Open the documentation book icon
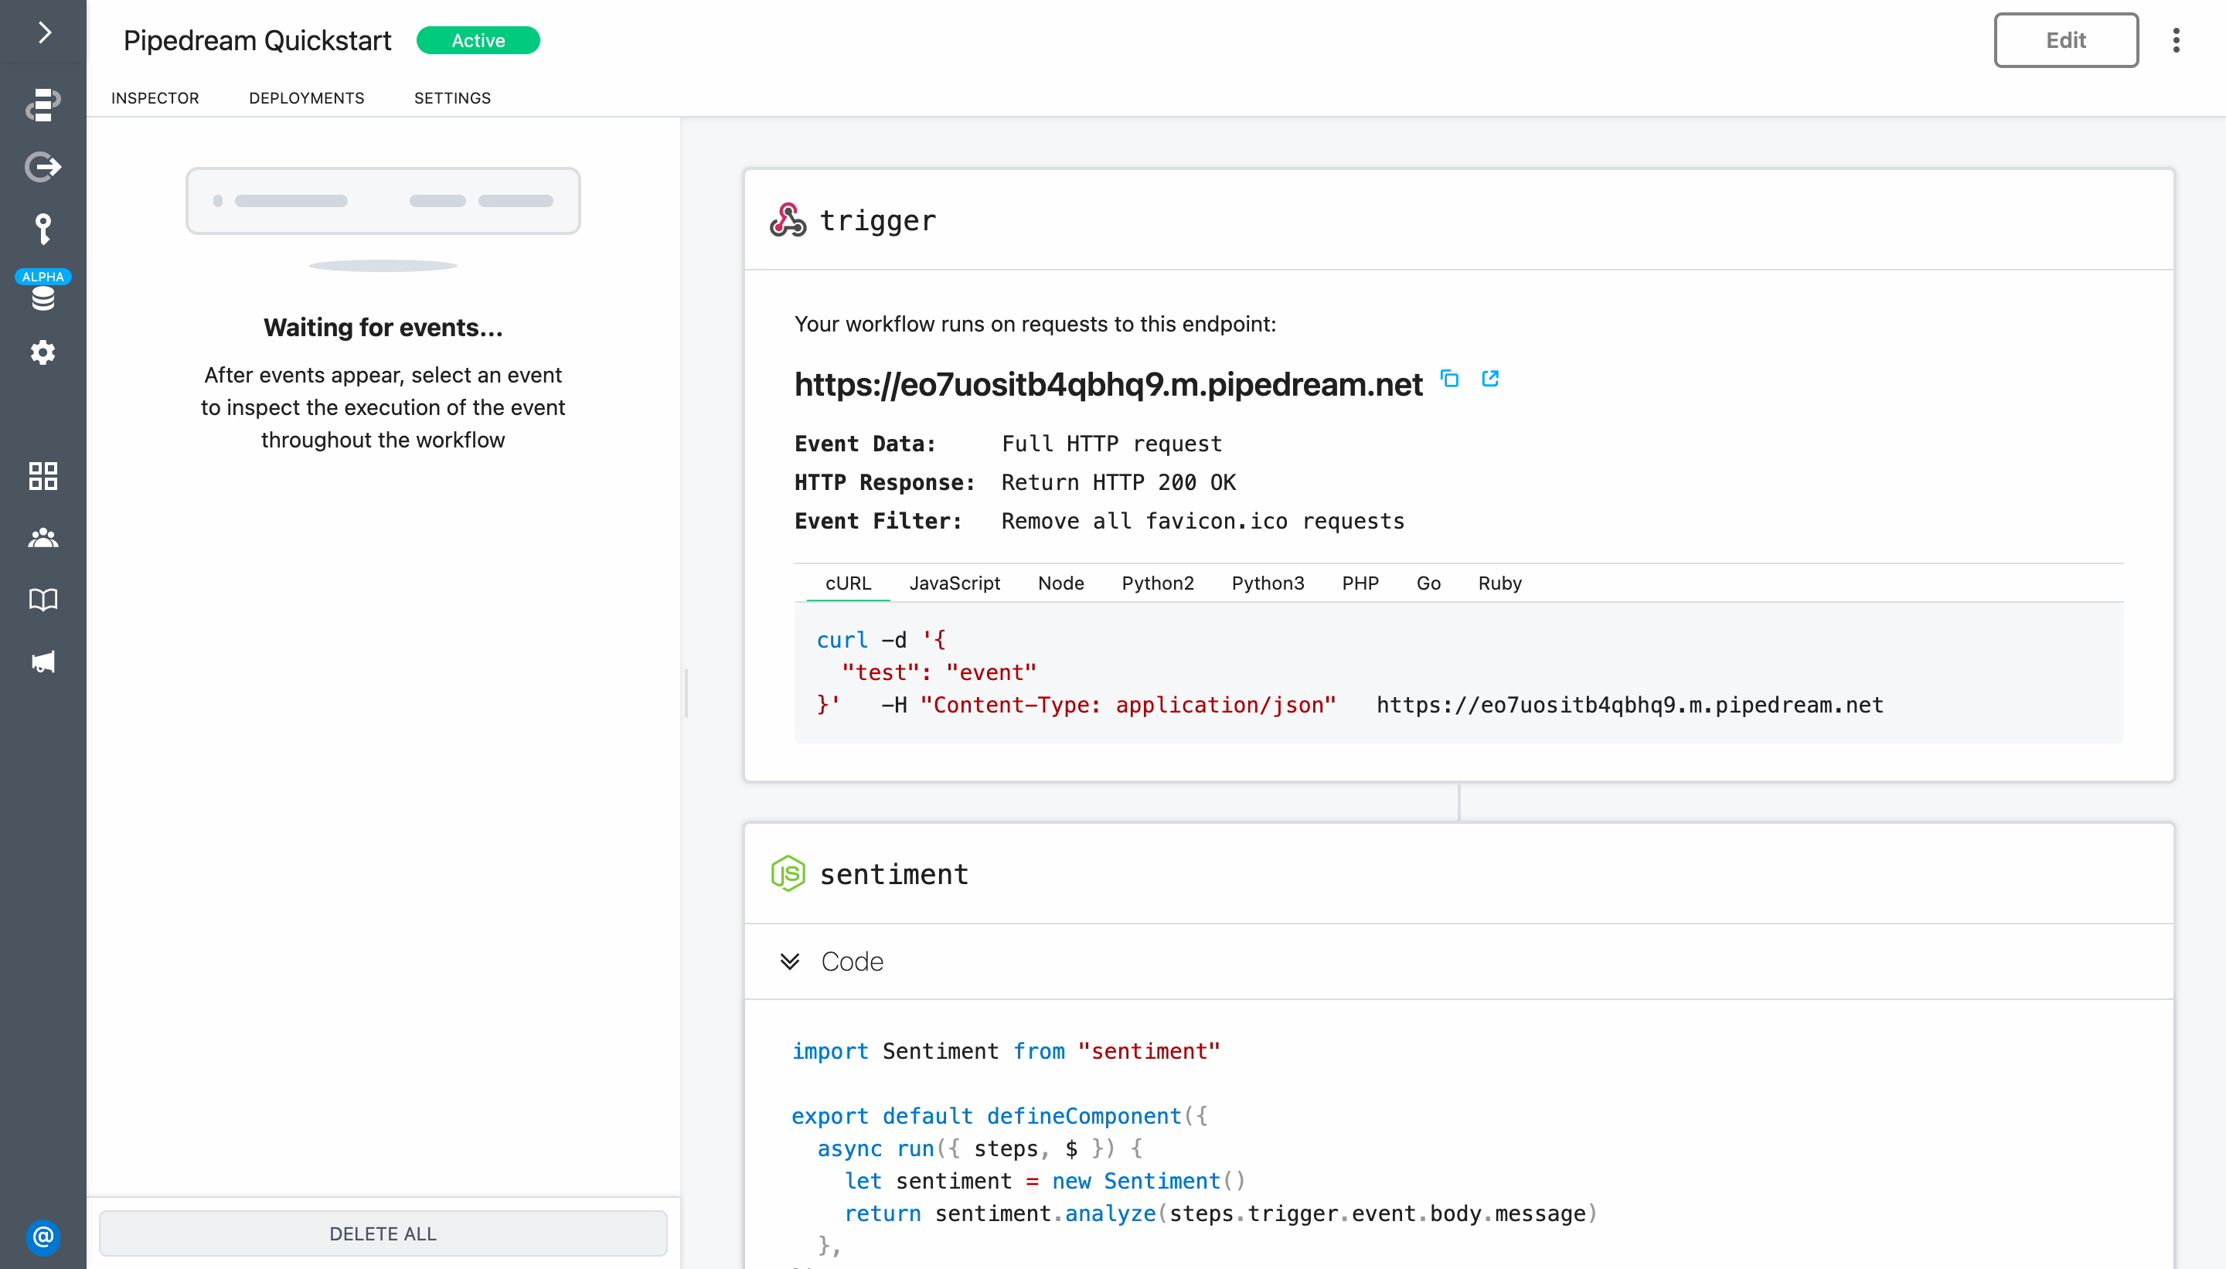 tap(43, 600)
